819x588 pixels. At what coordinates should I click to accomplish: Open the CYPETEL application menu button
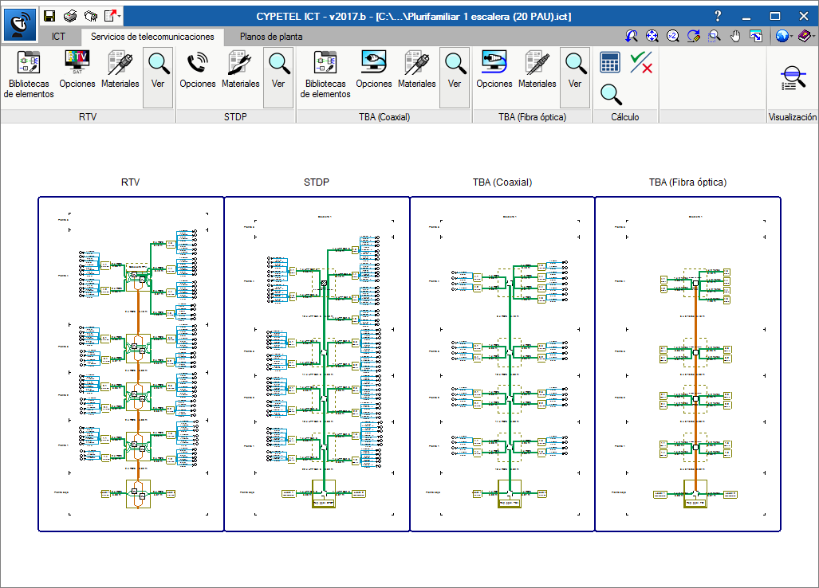click(21, 24)
